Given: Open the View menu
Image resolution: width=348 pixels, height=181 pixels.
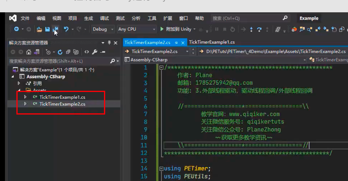Looking at the screenshot, I should tap(57, 18).
